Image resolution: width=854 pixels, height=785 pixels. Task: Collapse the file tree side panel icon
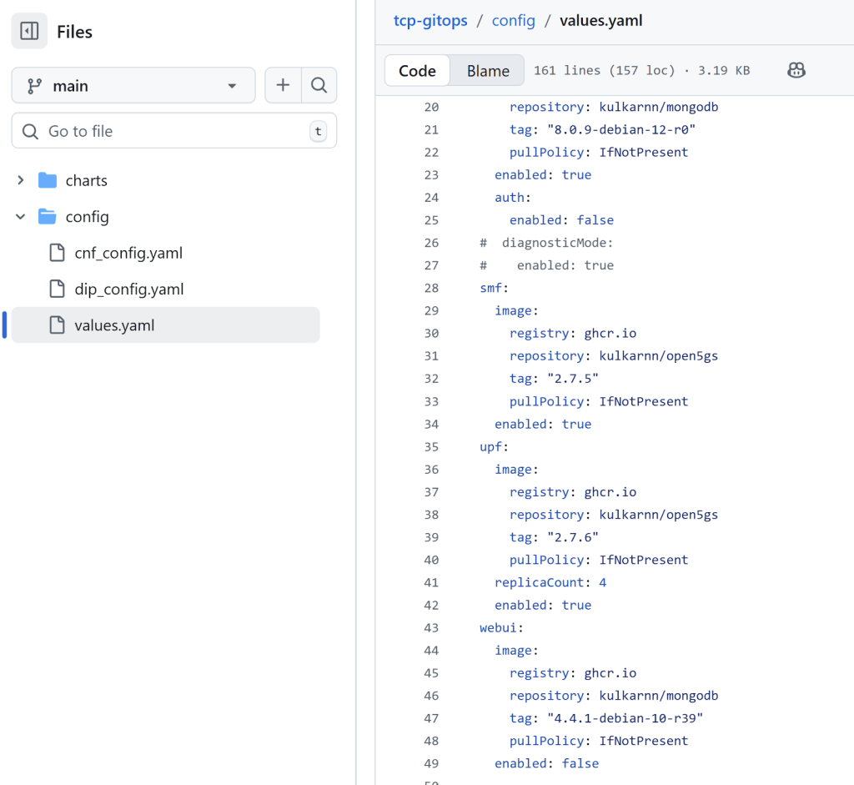coord(29,32)
